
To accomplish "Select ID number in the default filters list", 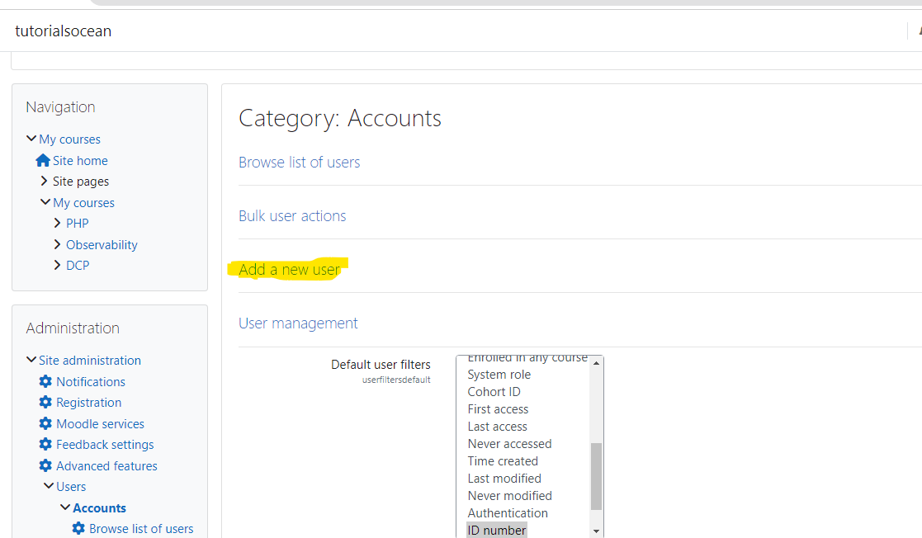I will point(496,530).
